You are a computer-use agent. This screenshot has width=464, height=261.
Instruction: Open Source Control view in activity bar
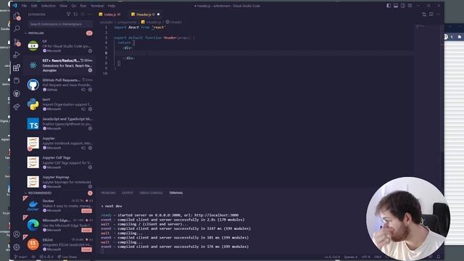pos(17,42)
